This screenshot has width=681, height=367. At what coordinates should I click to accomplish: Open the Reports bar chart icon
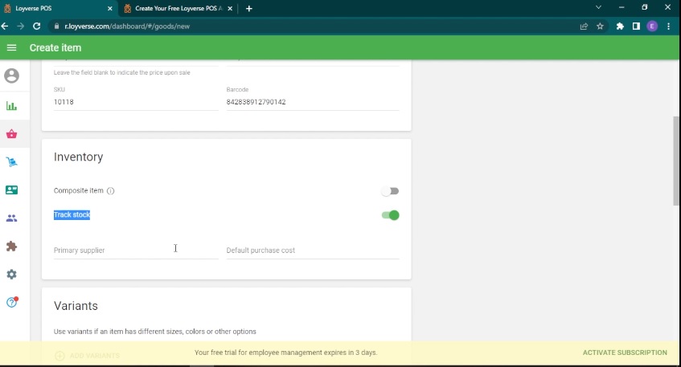tap(12, 106)
